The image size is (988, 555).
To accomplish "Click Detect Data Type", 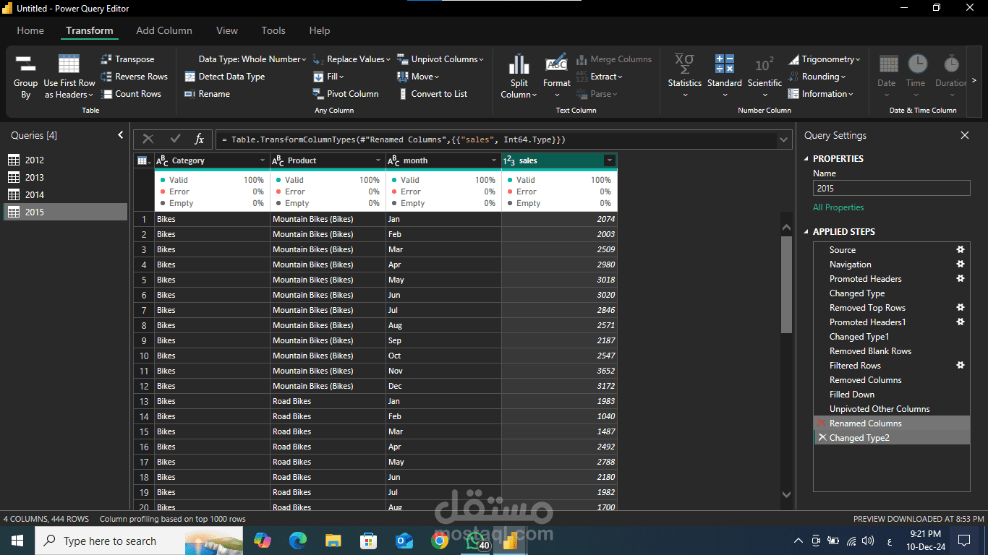I will click(225, 77).
